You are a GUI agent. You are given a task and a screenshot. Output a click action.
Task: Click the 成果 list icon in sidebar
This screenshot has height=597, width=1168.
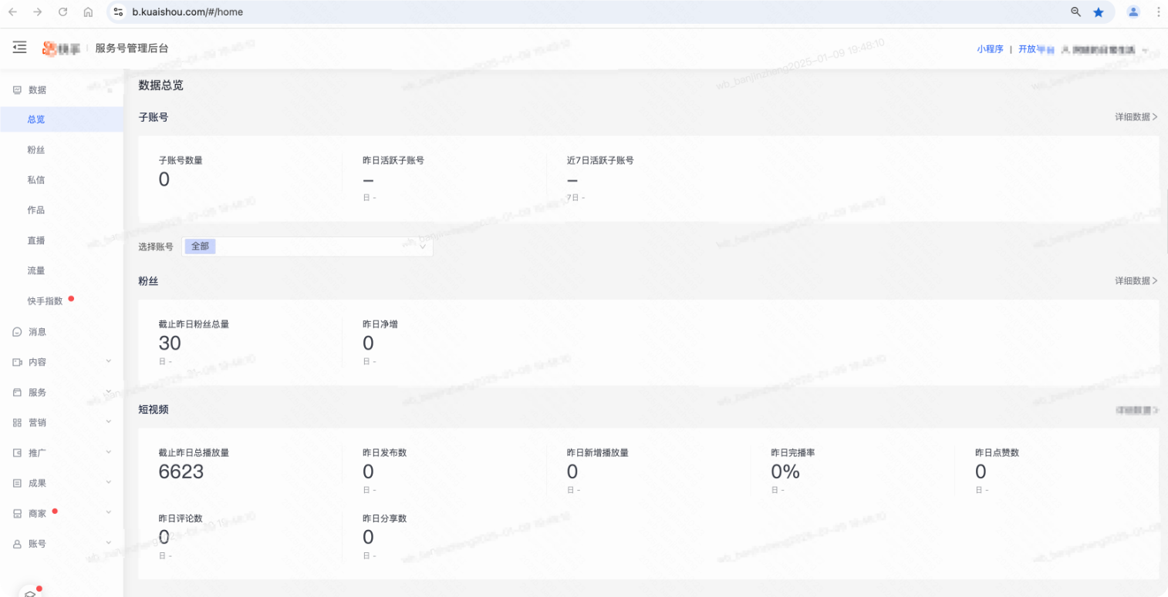click(17, 483)
